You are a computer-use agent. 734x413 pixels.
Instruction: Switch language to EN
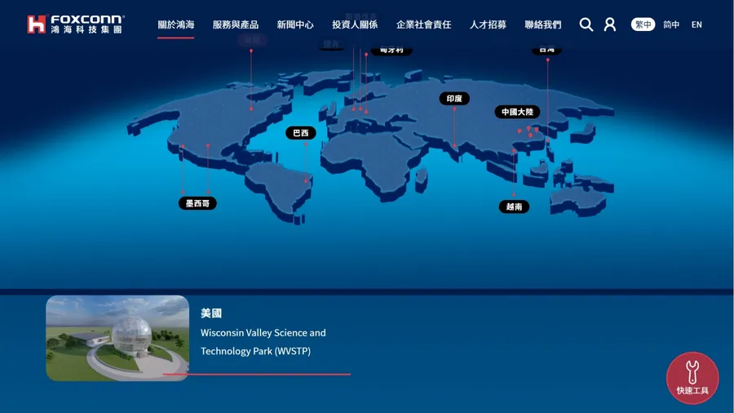696,24
